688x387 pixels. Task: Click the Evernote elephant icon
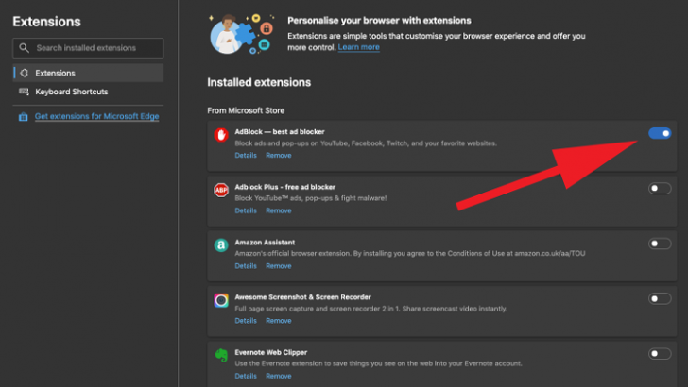pyautogui.click(x=221, y=355)
